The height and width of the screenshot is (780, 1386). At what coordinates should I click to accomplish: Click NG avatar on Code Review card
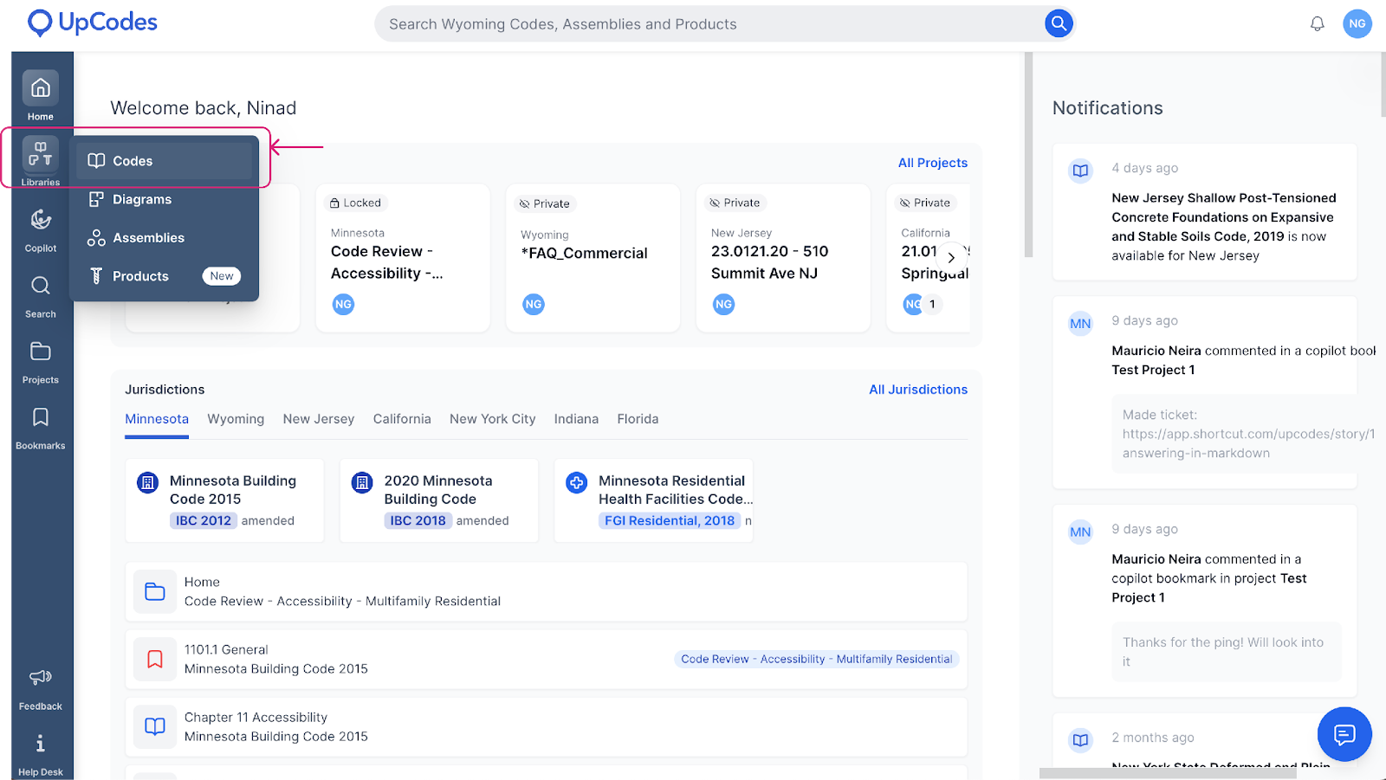tap(343, 304)
